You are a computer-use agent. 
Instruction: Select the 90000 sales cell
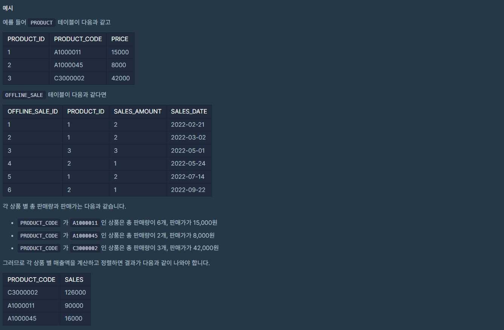(74, 306)
